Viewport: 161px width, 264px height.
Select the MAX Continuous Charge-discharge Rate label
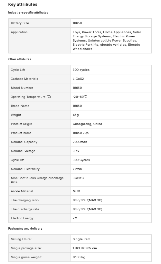37,180
